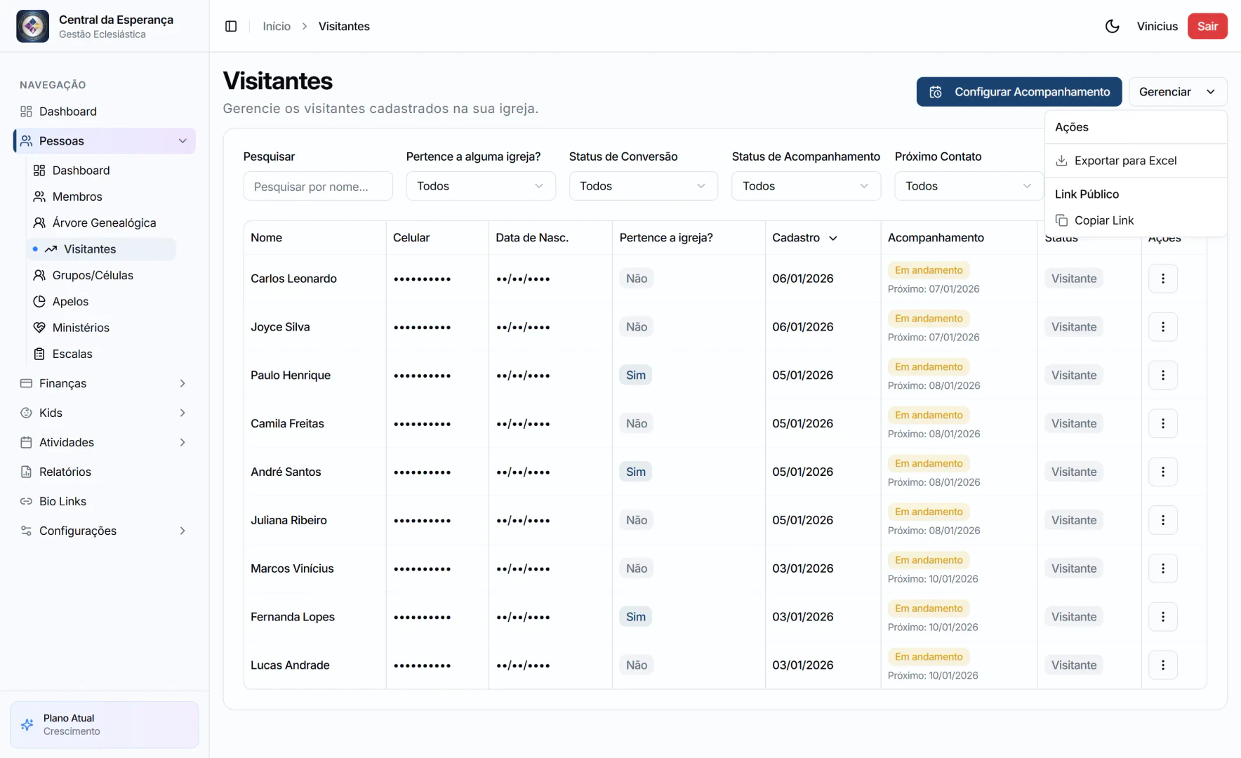The height and width of the screenshot is (758, 1241).
Task: Open Árvore Genealógica from the navigation
Action: pyautogui.click(x=104, y=222)
